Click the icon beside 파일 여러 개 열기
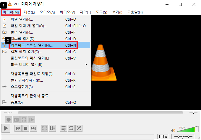 4,26
